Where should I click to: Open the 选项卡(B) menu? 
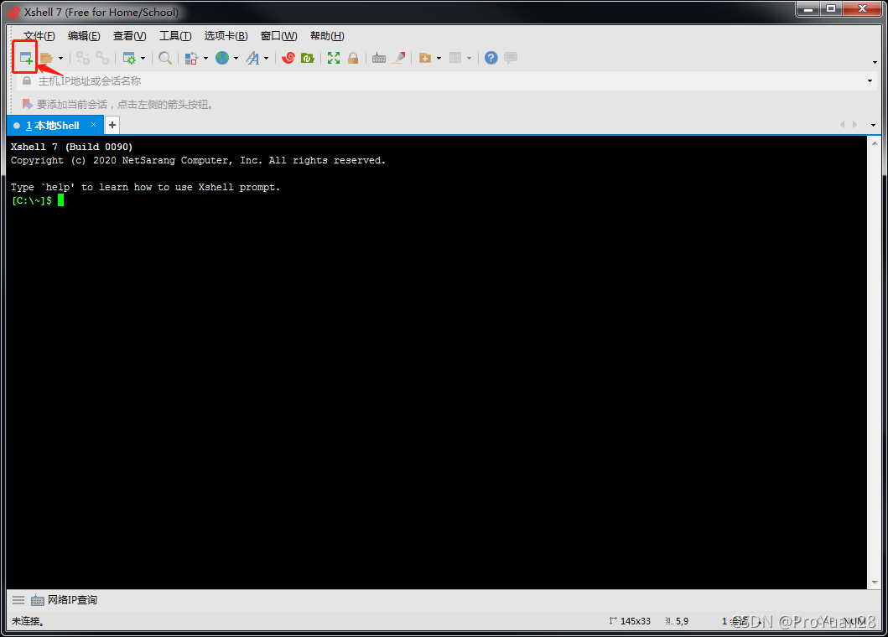[226, 36]
